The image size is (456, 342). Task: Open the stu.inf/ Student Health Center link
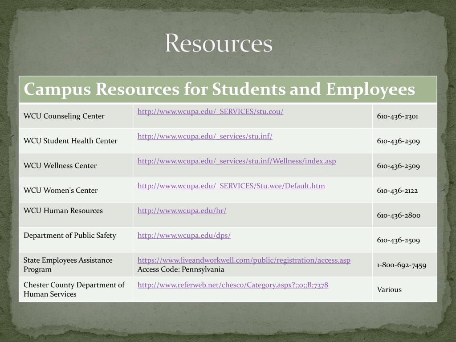tap(205, 136)
